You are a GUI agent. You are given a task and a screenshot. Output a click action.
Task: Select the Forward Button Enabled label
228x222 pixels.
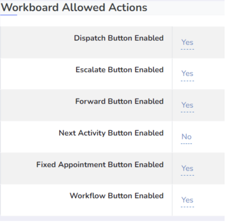(119, 102)
